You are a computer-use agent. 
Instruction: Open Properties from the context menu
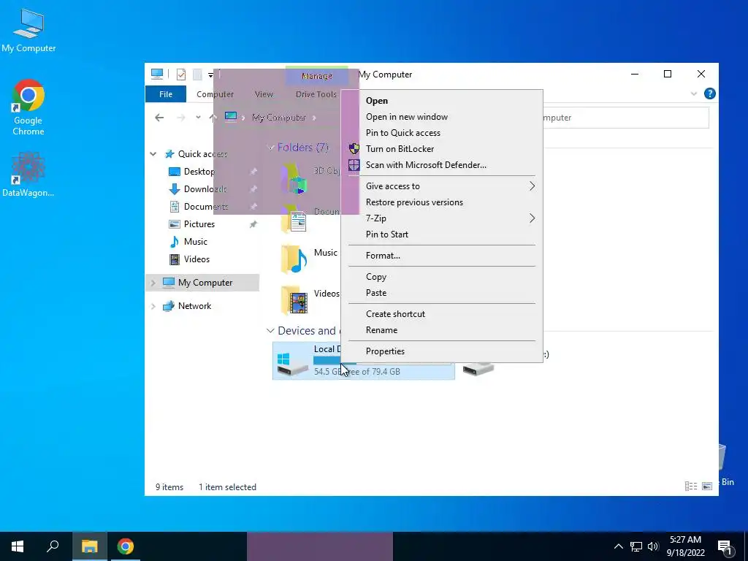pos(442,351)
